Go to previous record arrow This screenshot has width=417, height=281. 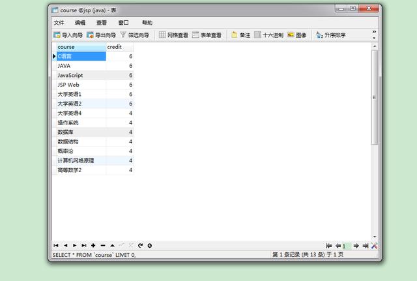[65, 245]
